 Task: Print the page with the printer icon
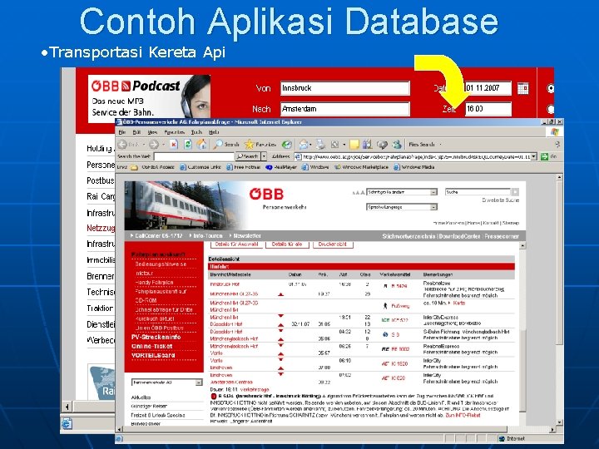point(320,145)
